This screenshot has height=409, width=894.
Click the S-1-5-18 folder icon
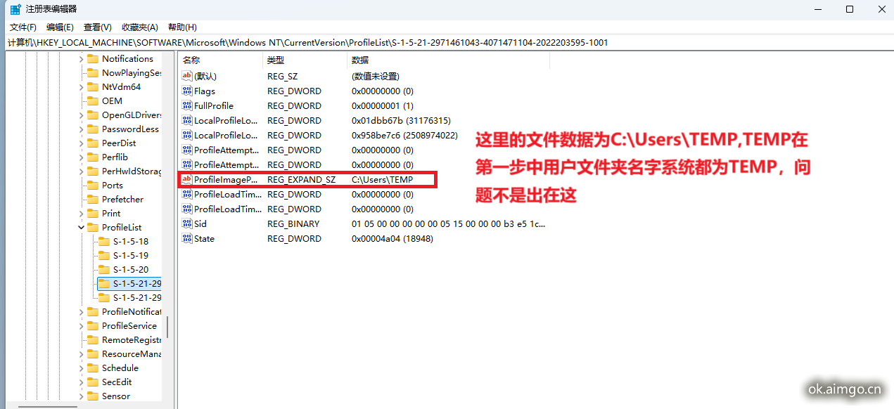(x=103, y=242)
